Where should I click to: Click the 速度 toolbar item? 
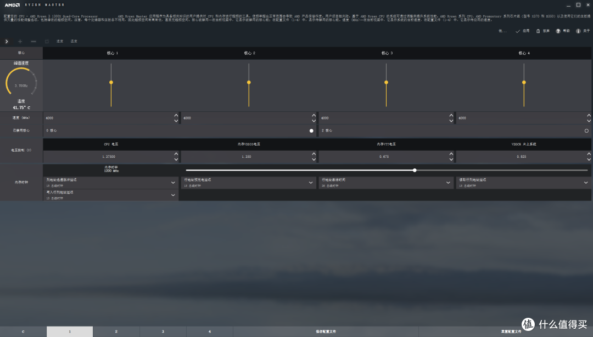pos(60,42)
